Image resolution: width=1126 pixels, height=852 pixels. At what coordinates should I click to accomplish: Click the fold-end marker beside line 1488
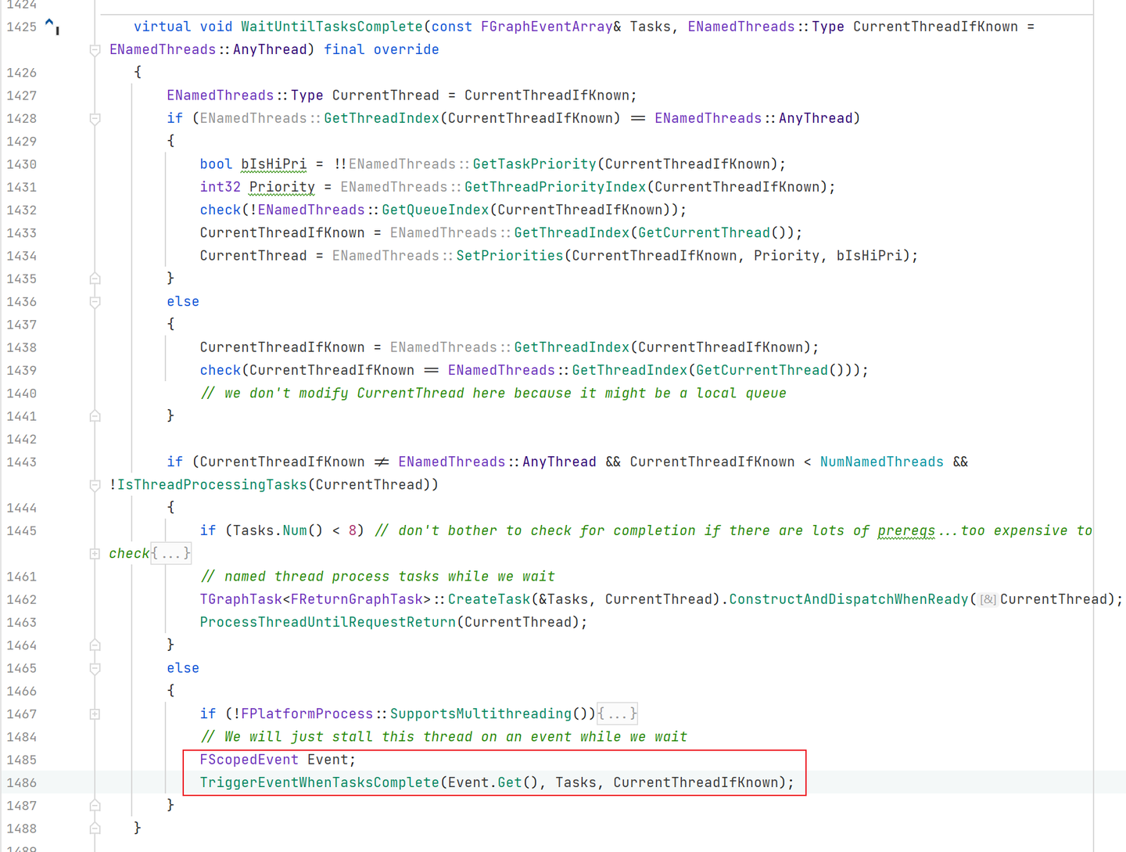pos(95,828)
